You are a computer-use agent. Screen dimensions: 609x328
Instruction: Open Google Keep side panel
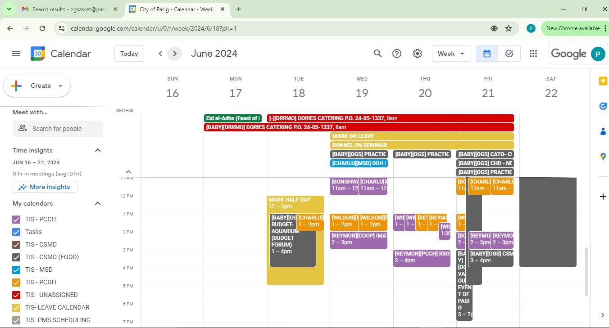point(603,81)
